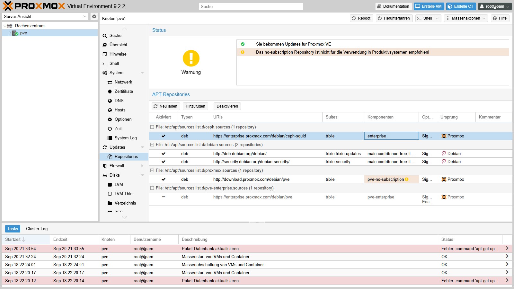The height and width of the screenshot is (289, 514).
Task: Open the Server-Ansicht settings gear
Action: point(94,16)
